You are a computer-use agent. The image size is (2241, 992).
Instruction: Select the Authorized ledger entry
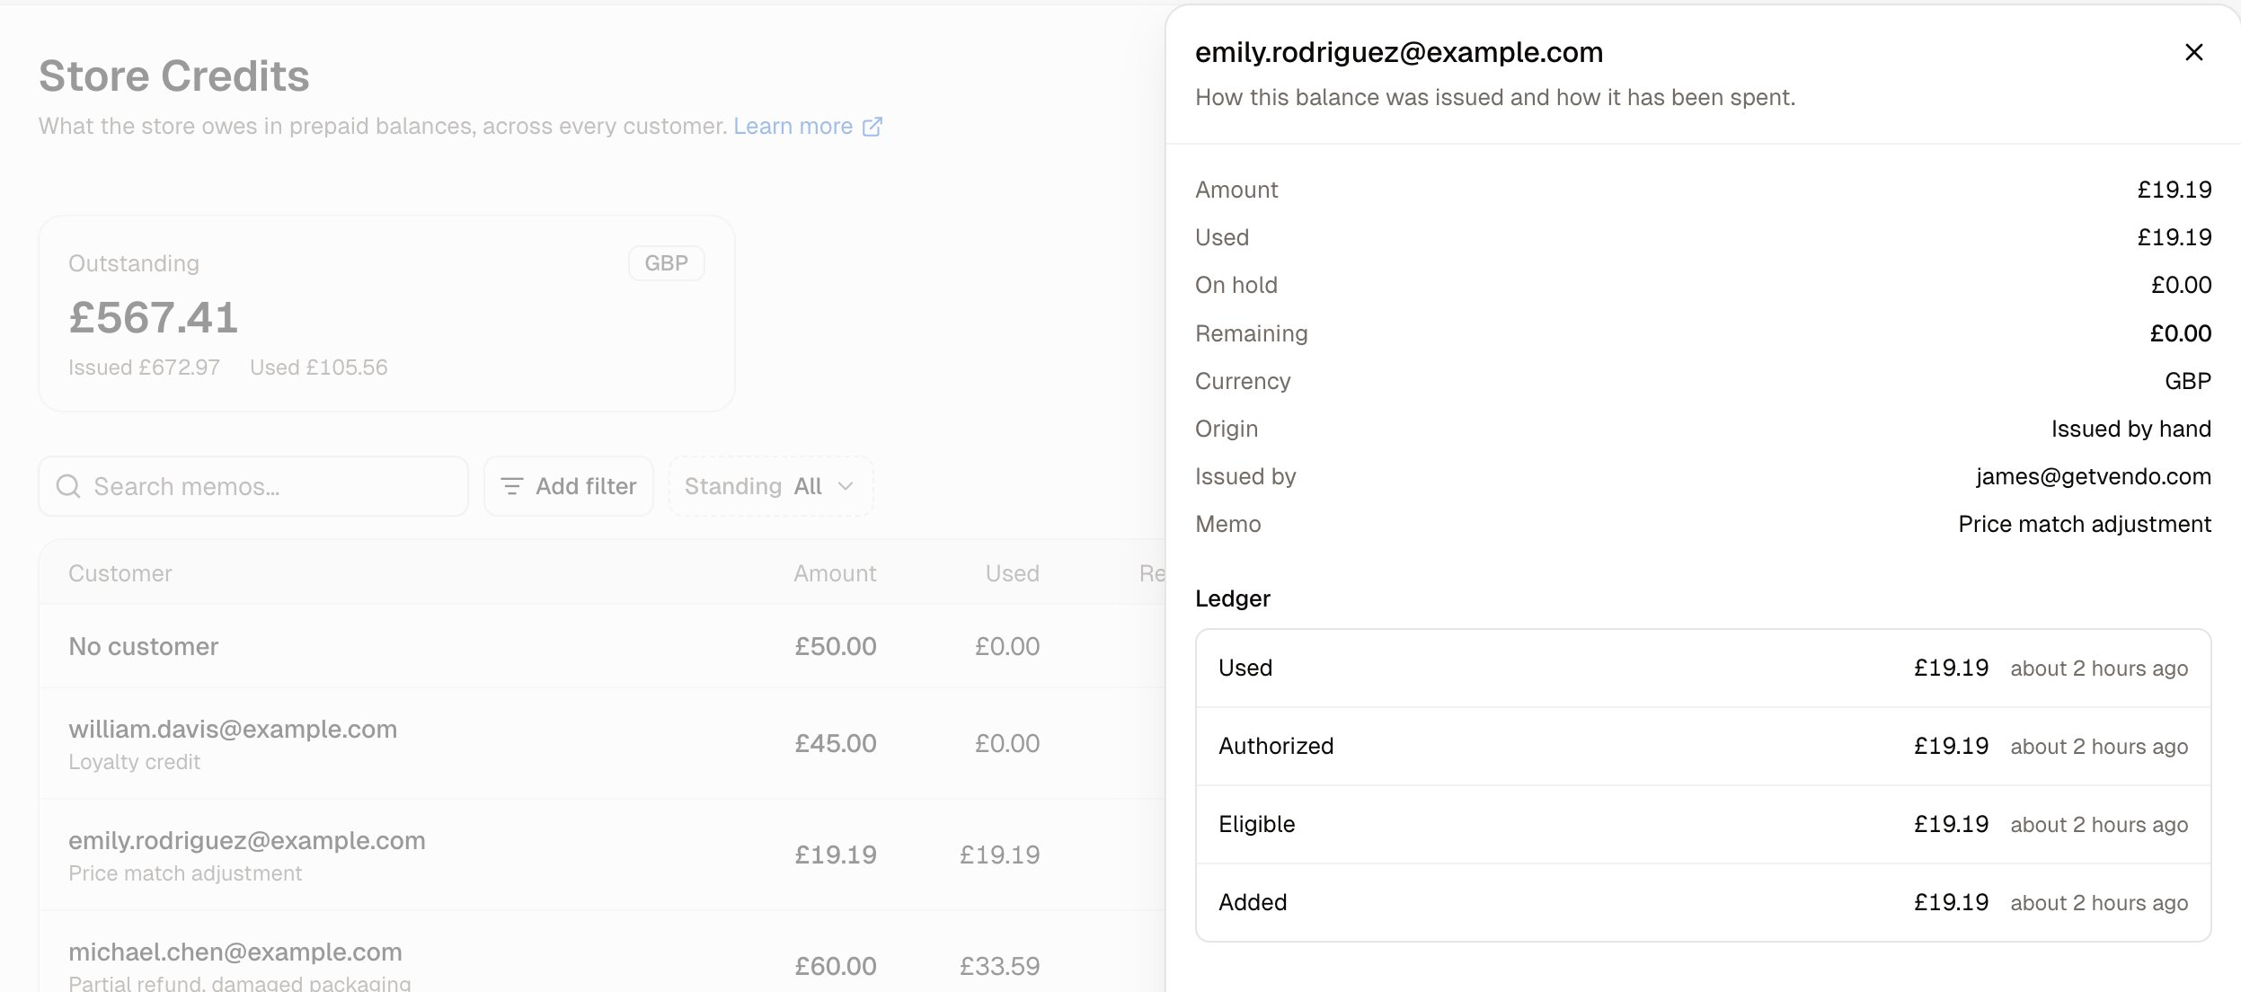[x=1703, y=747]
